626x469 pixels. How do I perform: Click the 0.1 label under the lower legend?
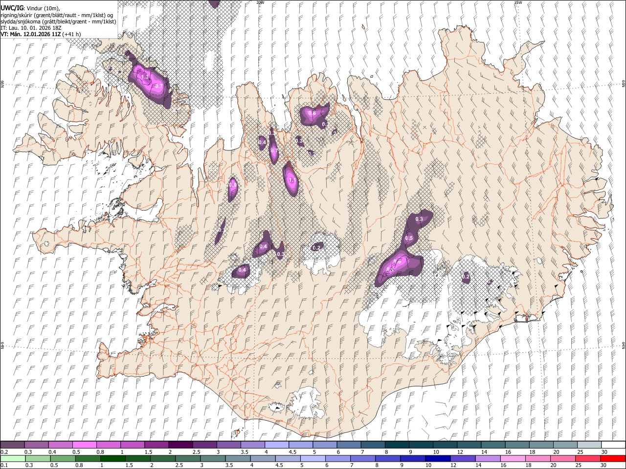[3, 466]
